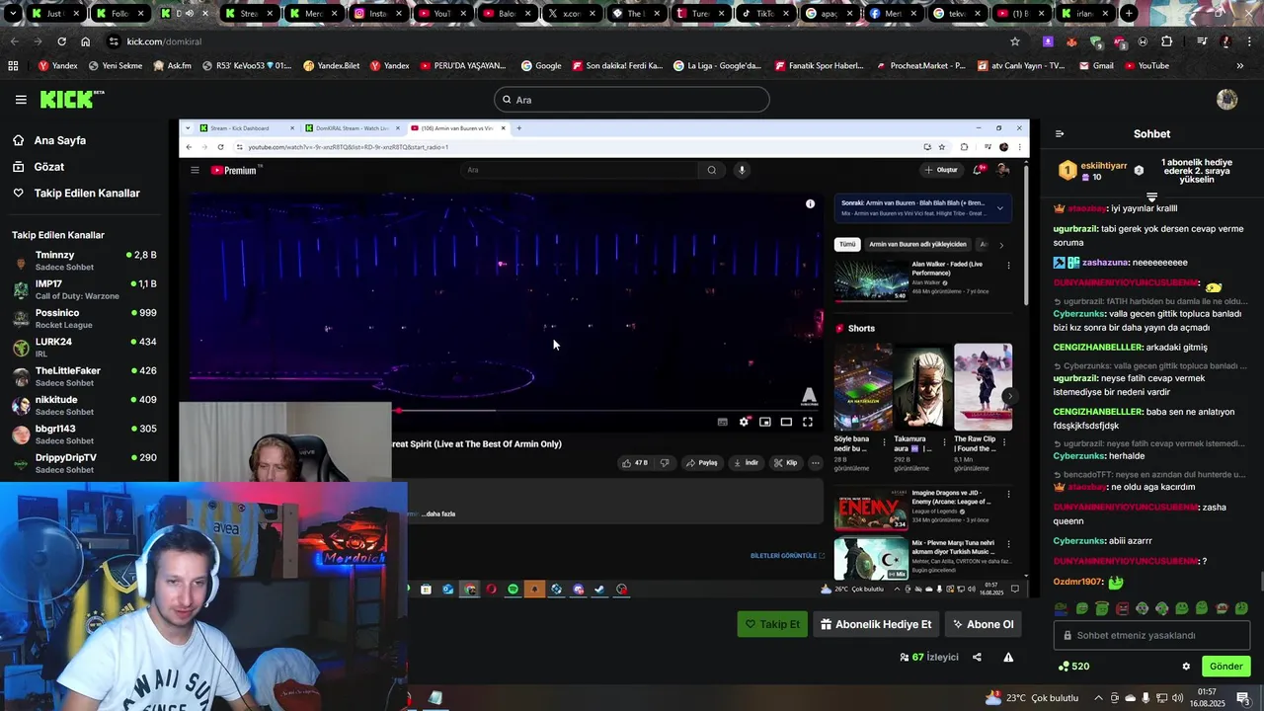The height and width of the screenshot is (711, 1264).
Task: Reload the kick.com page
Action: [61, 41]
